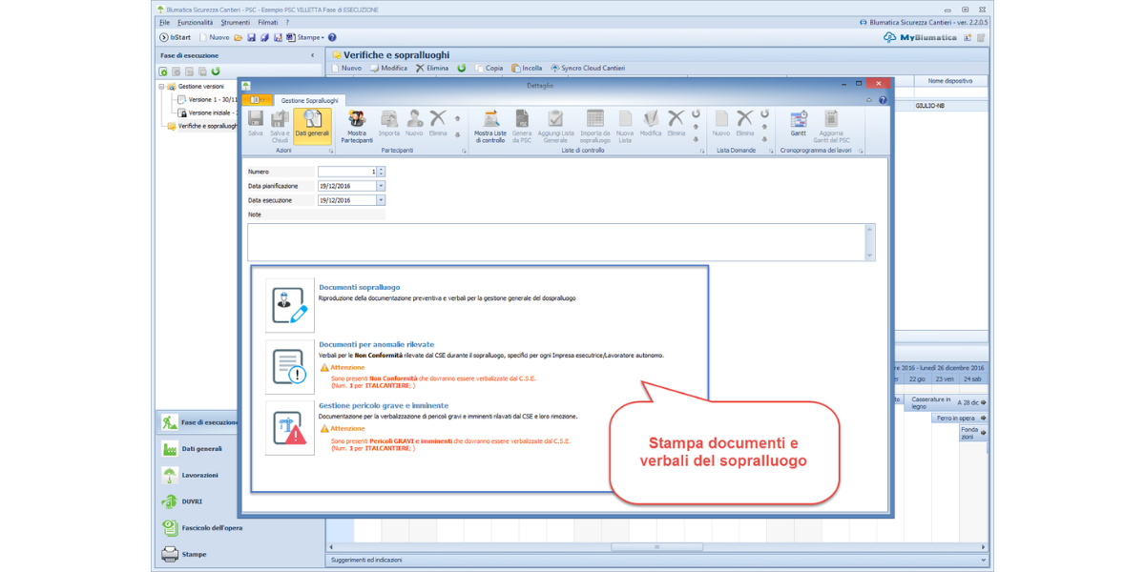Open the Stampe dropdown in the toolbar
This screenshot has width=1145, height=572.
pyautogui.click(x=322, y=38)
